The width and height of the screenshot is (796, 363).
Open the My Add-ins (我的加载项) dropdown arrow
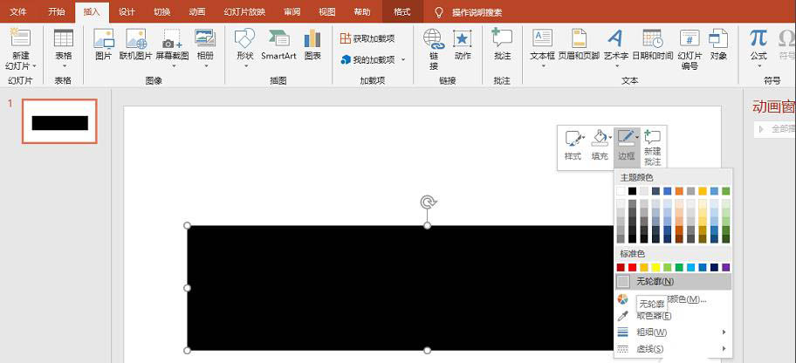click(x=403, y=60)
